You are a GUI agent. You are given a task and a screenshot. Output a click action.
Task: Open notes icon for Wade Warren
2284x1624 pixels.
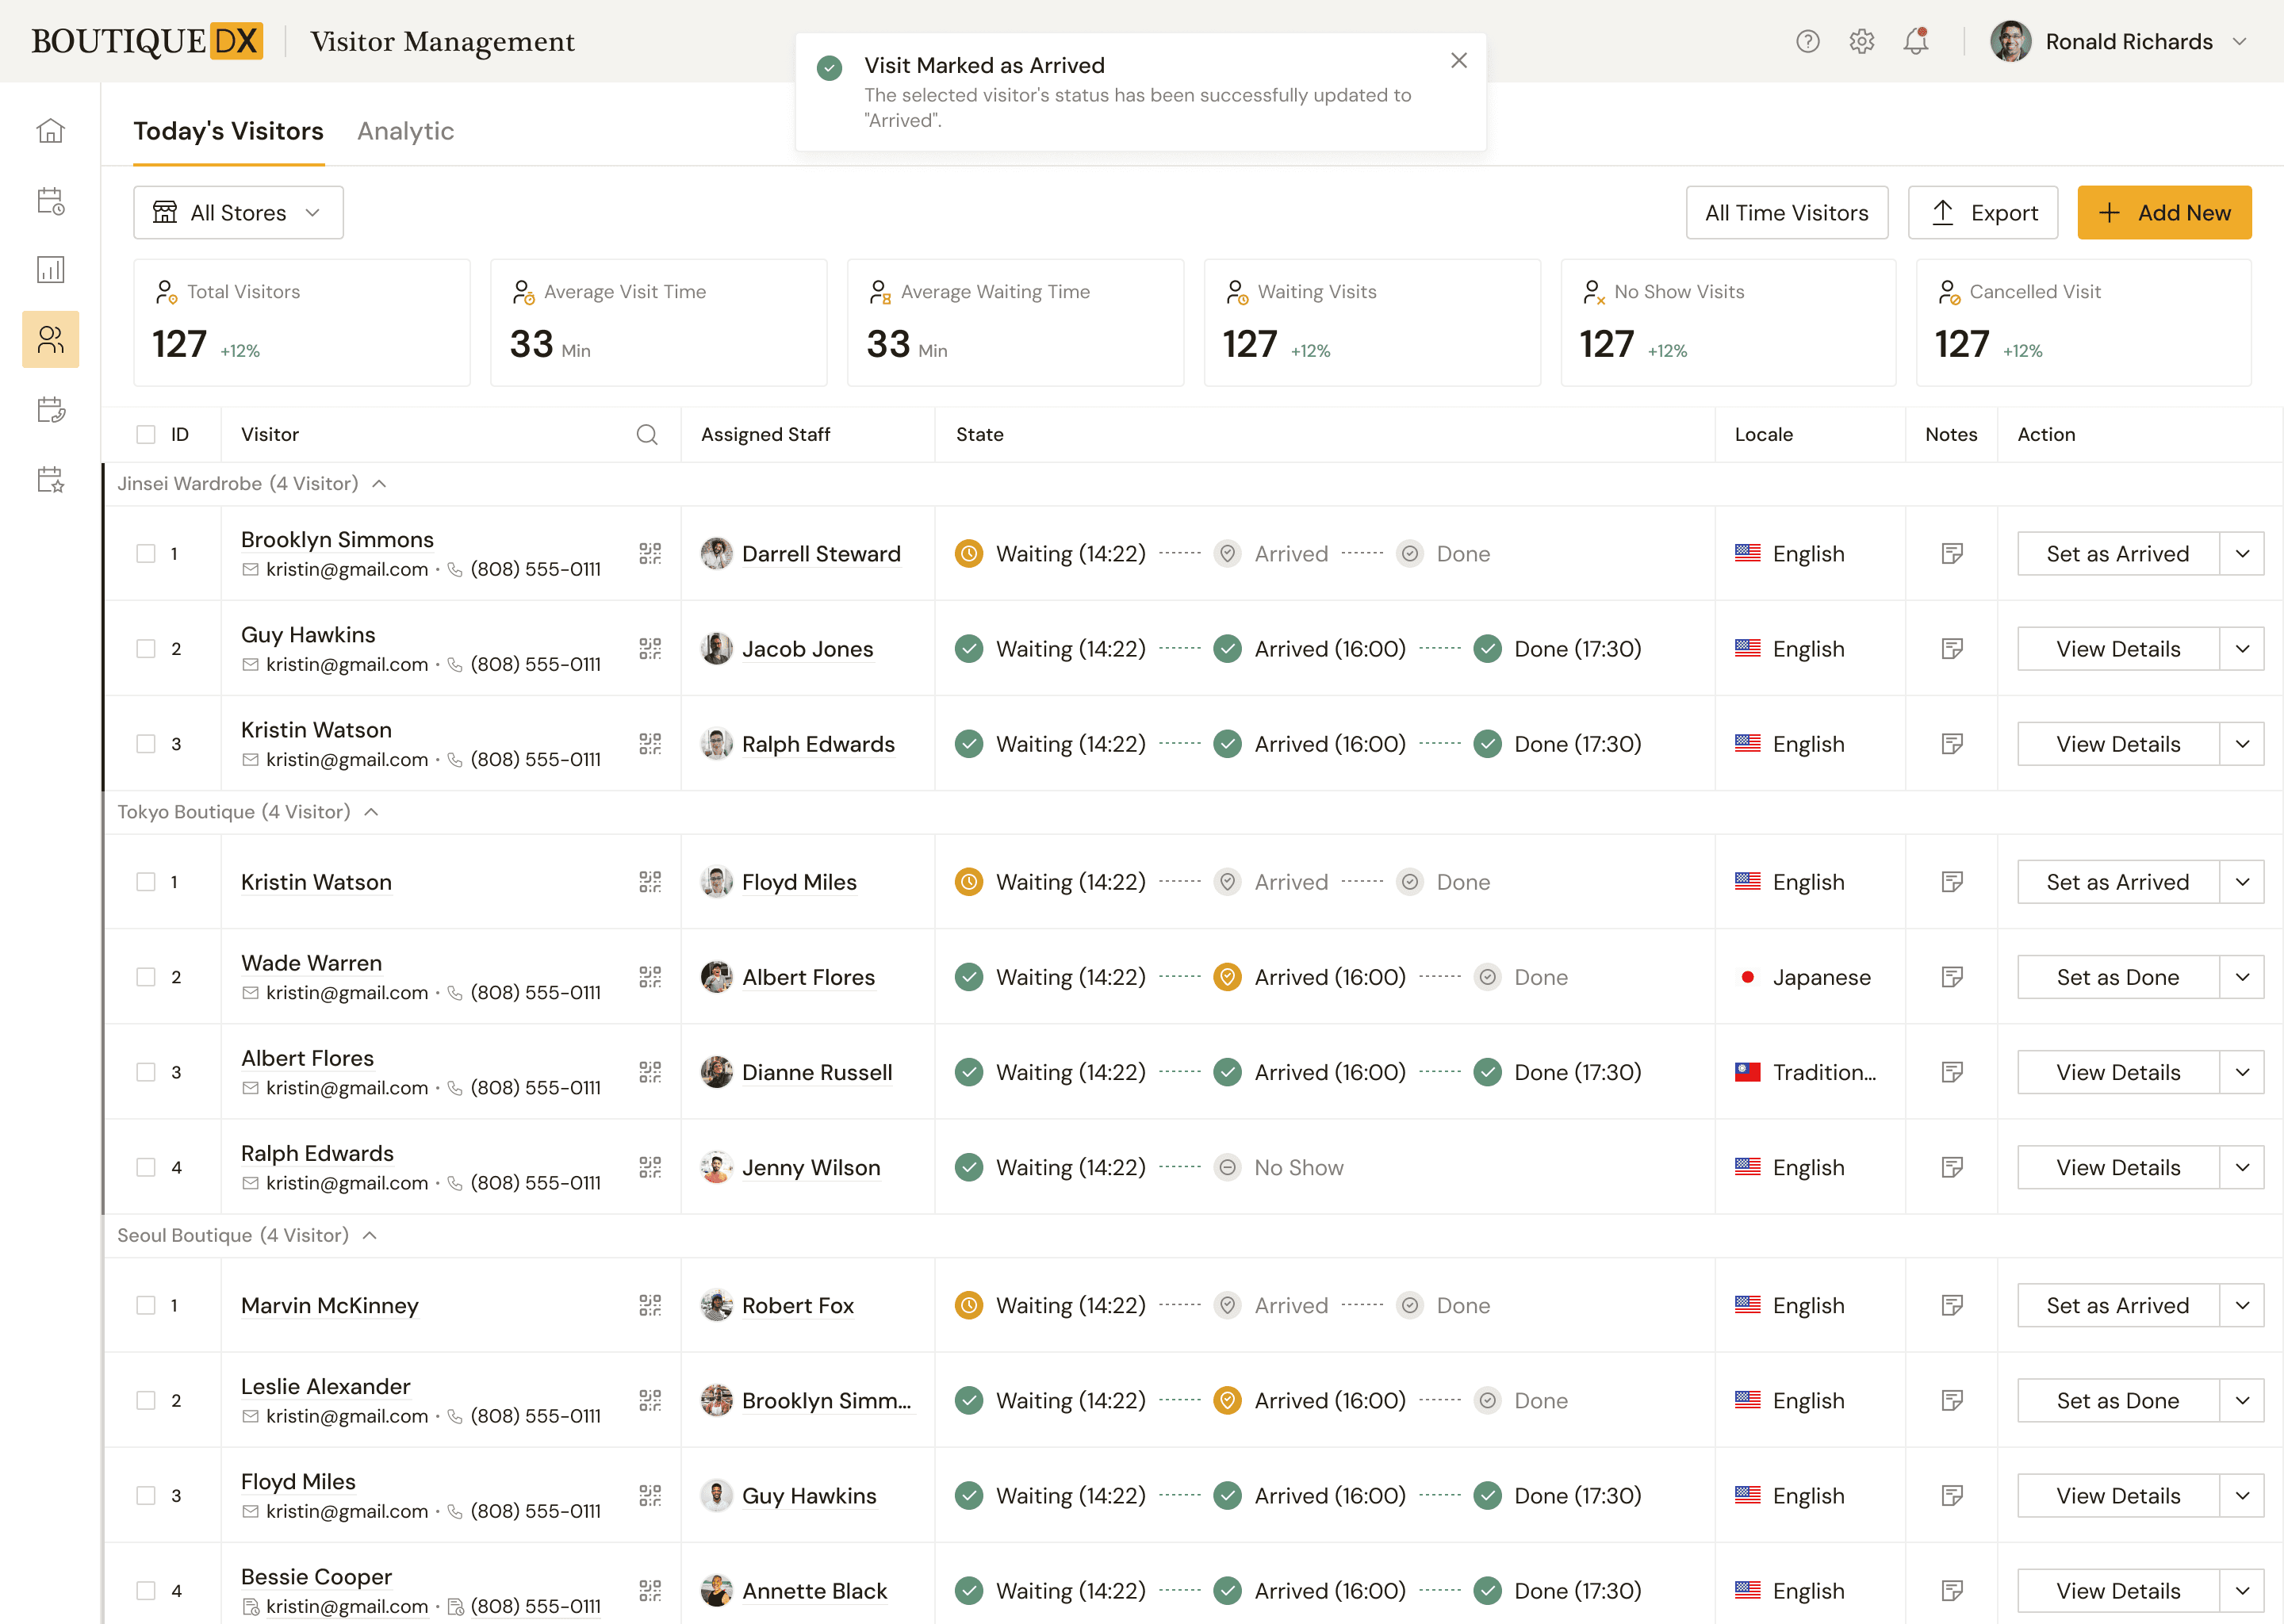tap(1951, 977)
